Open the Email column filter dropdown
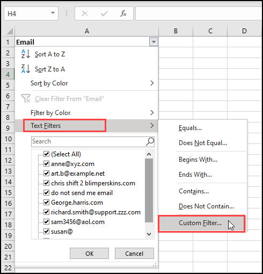This screenshot has width=263, height=274. [x=154, y=42]
